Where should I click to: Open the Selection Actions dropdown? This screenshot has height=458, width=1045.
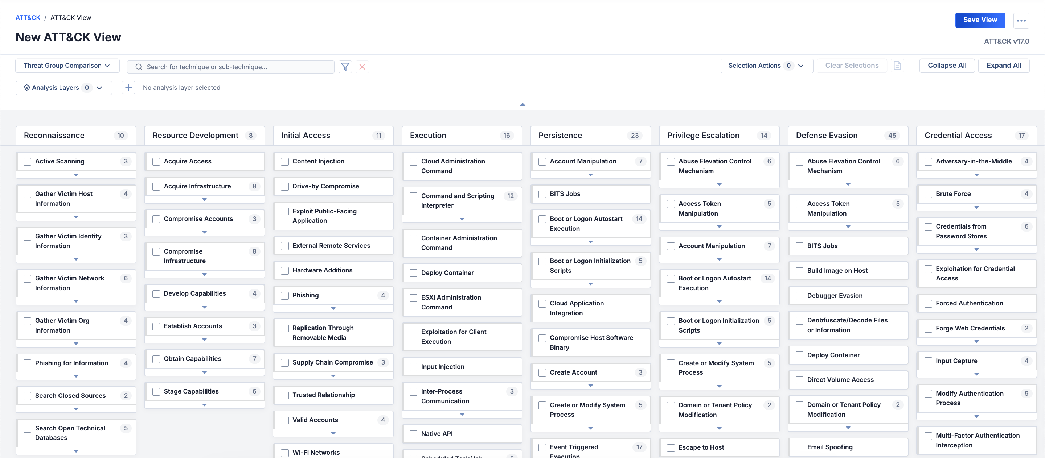766,66
